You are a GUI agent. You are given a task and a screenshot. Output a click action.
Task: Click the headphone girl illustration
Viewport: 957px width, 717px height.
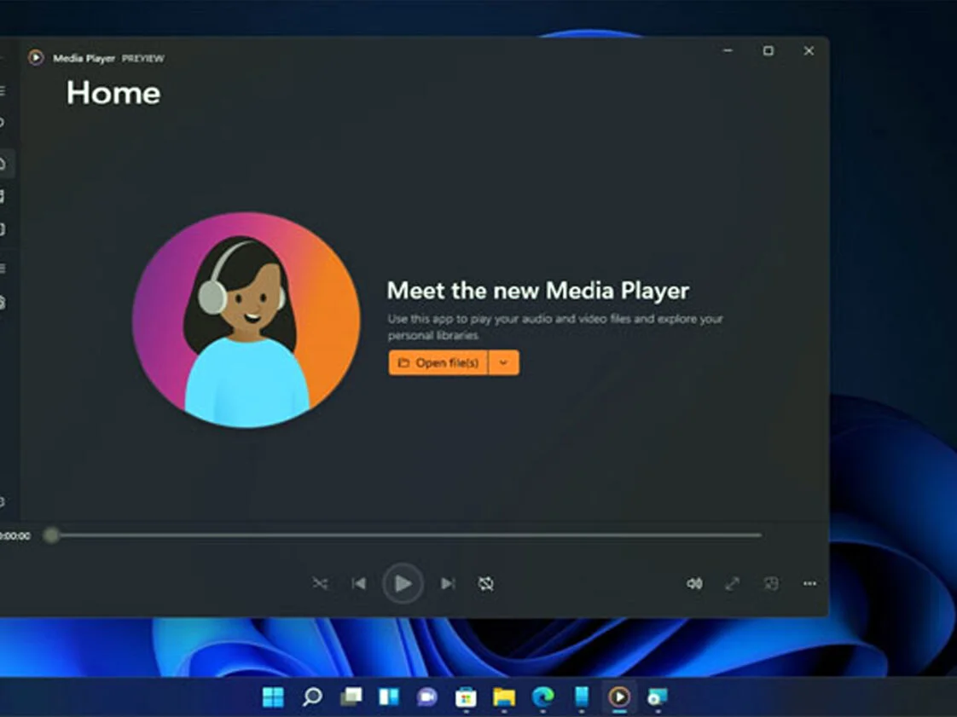(x=246, y=320)
